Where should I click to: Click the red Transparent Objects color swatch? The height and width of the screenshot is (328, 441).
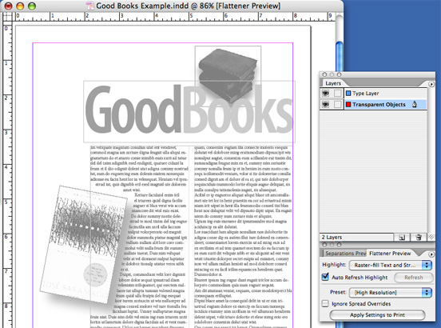348,105
